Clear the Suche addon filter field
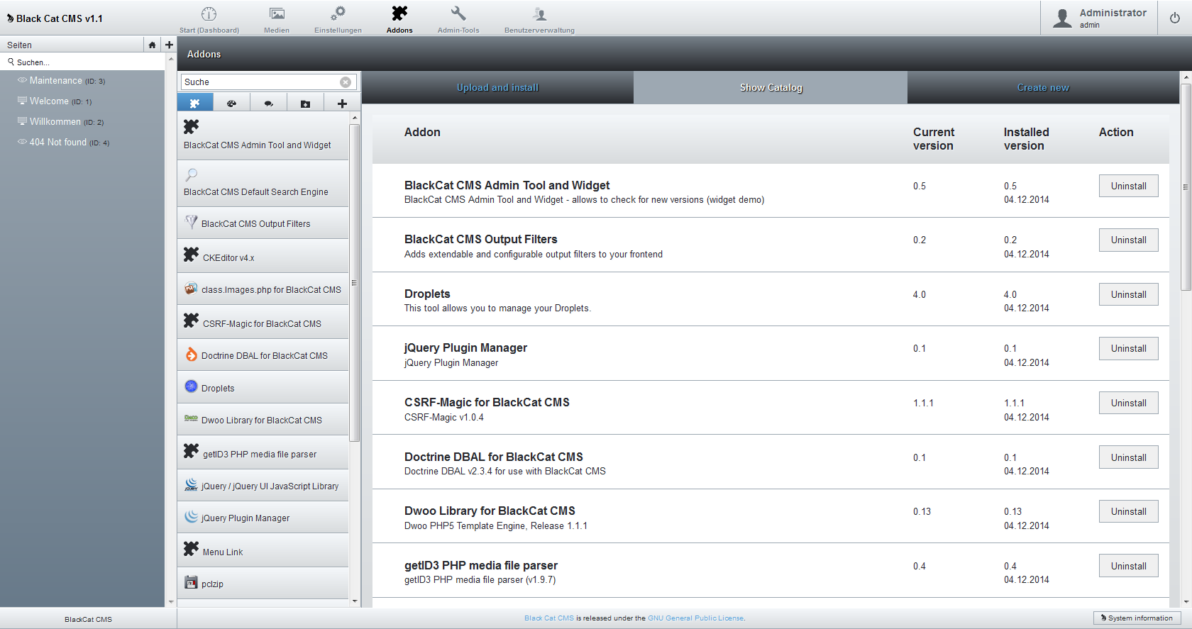1192x629 pixels. [x=346, y=82]
